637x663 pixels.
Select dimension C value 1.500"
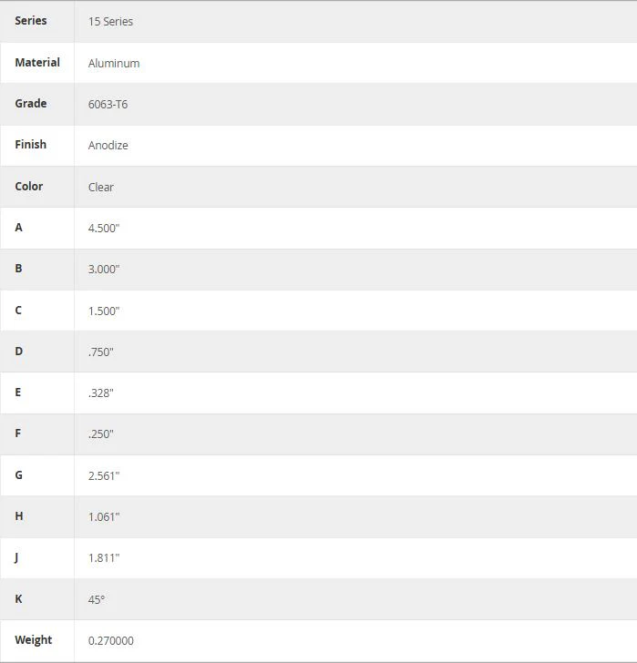click(x=104, y=311)
